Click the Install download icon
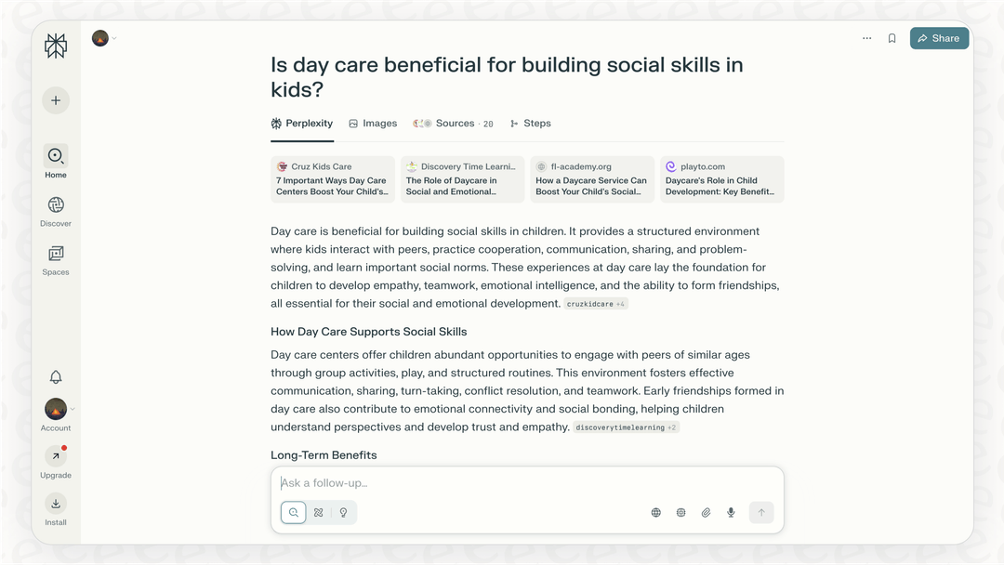Image resolution: width=1004 pixels, height=565 pixels. pyautogui.click(x=56, y=504)
